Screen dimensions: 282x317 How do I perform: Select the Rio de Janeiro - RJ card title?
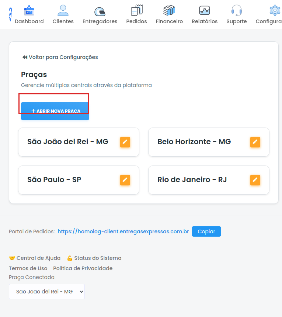click(x=192, y=180)
